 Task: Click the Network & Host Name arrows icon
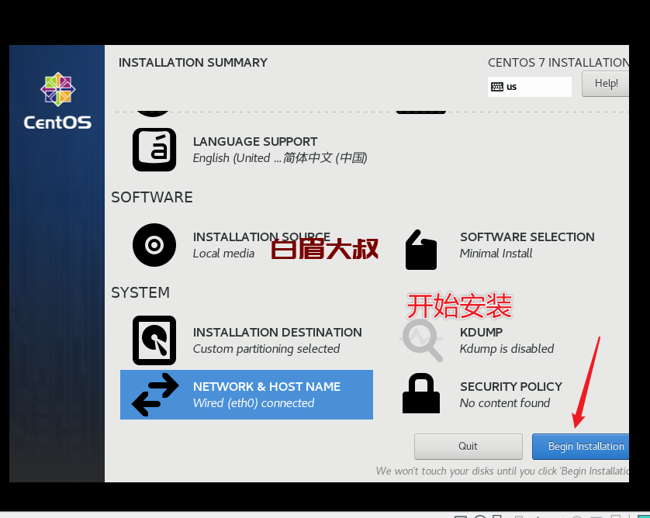tap(155, 395)
